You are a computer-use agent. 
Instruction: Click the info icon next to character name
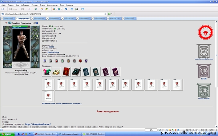pos(37,23)
